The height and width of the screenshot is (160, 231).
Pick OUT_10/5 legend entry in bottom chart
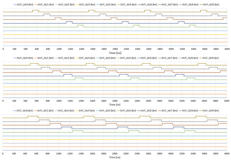tap(126, 111)
